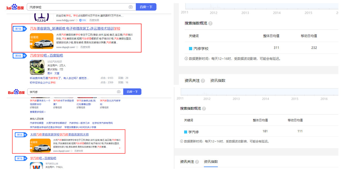Open result titled 大师汽修美容改装学校学汽修美容改装找大师
The width and height of the screenshot is (345, 172).
[x=59, y=134]
